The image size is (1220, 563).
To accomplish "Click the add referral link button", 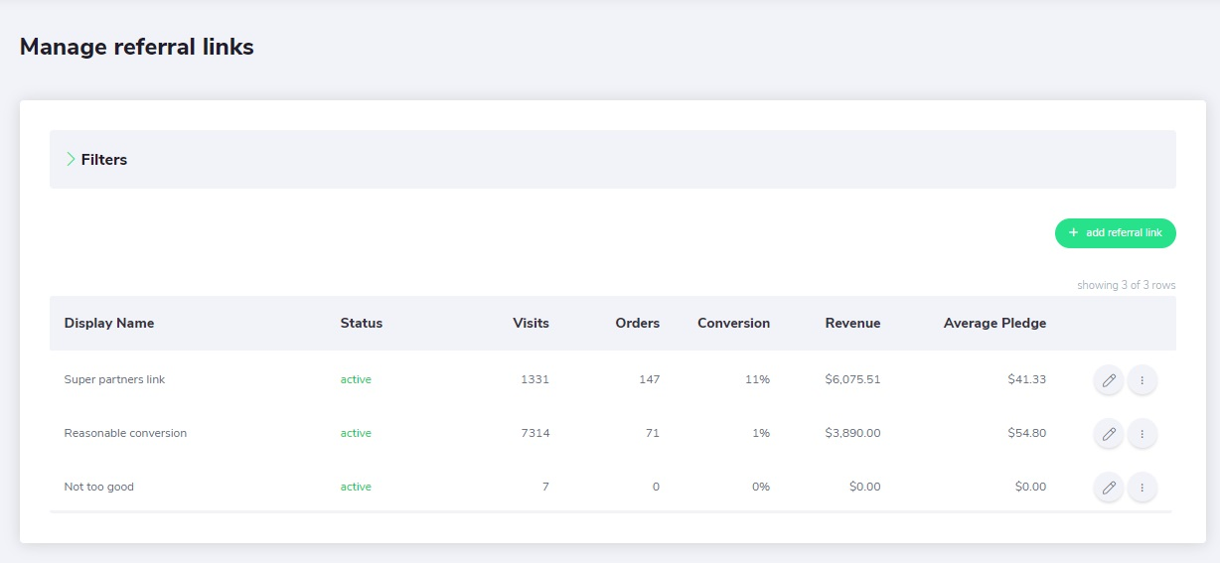I will click(x=1116, y=233).
